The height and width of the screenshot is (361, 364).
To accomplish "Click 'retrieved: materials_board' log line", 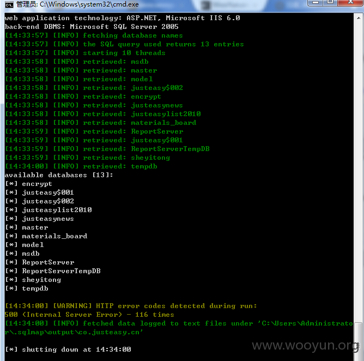I will pos(100,123).
